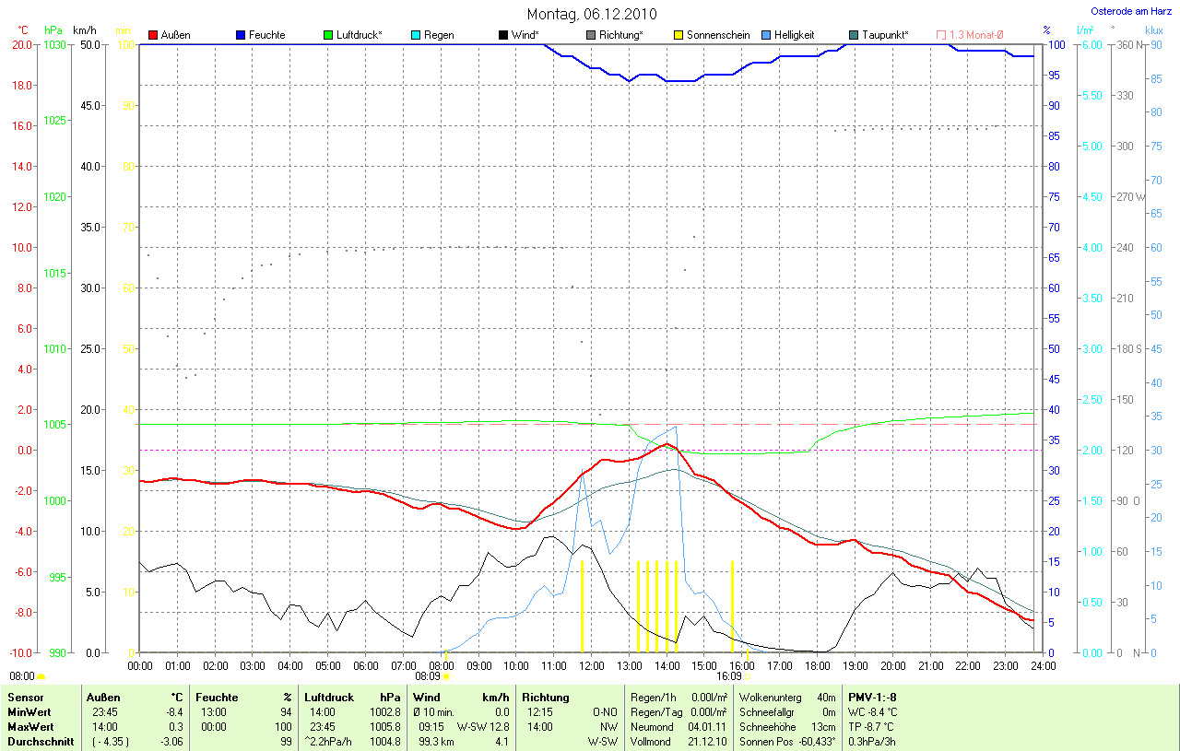Click the red Außen legend swatch
Screen dimensions: 1180x751
[x=153, y=35]
